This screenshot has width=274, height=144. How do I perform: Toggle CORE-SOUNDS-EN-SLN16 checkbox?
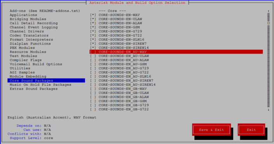[93, 40]
